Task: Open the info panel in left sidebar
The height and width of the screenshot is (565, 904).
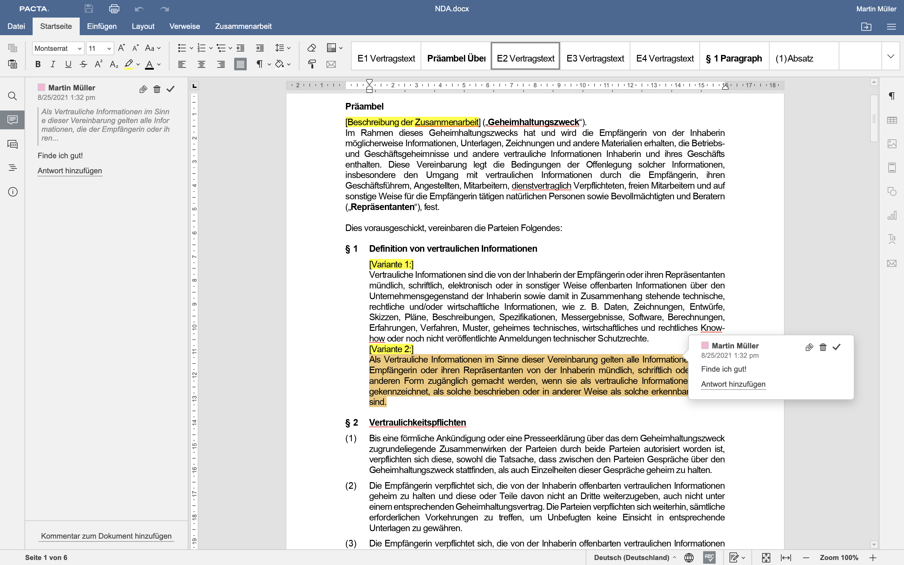Action: pyautogui.click(x=13, y=192)
